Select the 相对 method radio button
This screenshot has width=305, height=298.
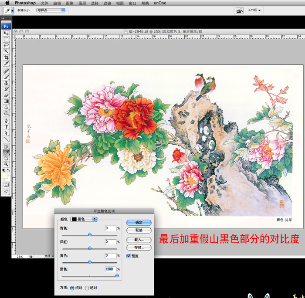point(72,288)
